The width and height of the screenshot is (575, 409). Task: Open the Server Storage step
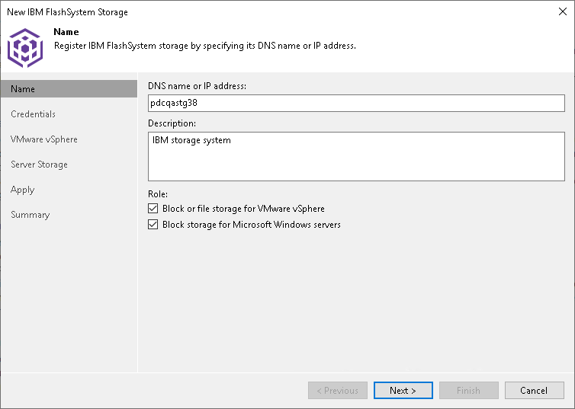39,165
